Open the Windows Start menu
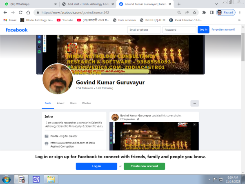 point(6,179)
